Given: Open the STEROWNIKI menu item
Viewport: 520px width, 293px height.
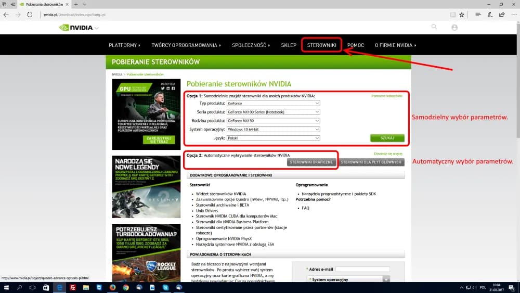Looking at the screenshot, I should [x=321, y=45].
